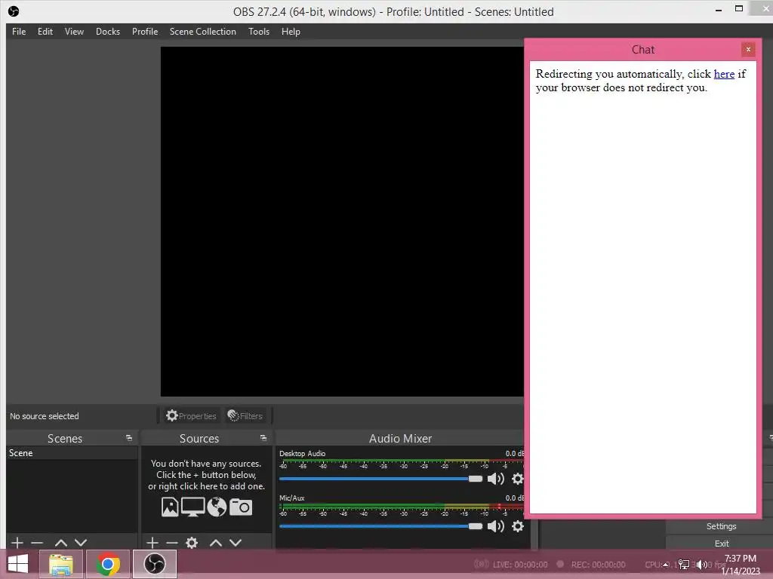
Task: Open File Explorer from taskbar
Action: (60, 564)
